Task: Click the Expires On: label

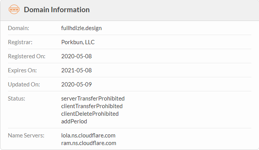Action: click(22, 70)
